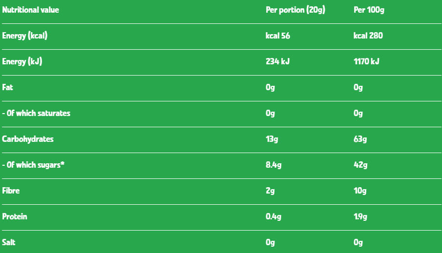This screenshot has width=442, height=253.
Task: Click the "- Of which sugars*" label
Action: click(34, 165)
